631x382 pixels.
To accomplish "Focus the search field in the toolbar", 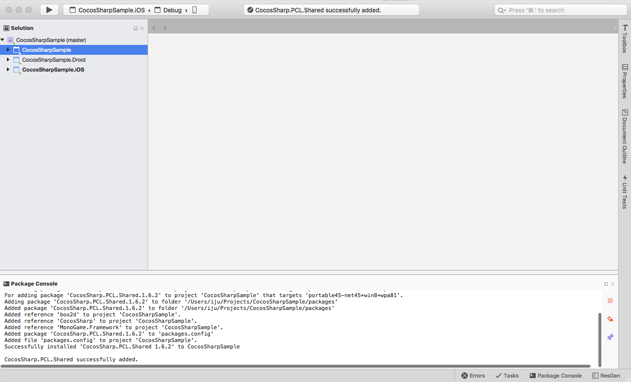I will [x=560, y=10].
